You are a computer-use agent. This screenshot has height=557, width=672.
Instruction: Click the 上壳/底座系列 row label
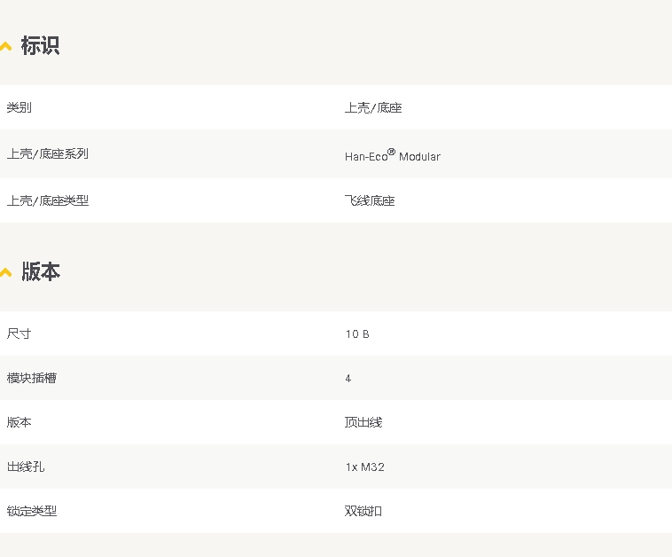(47, 153)
